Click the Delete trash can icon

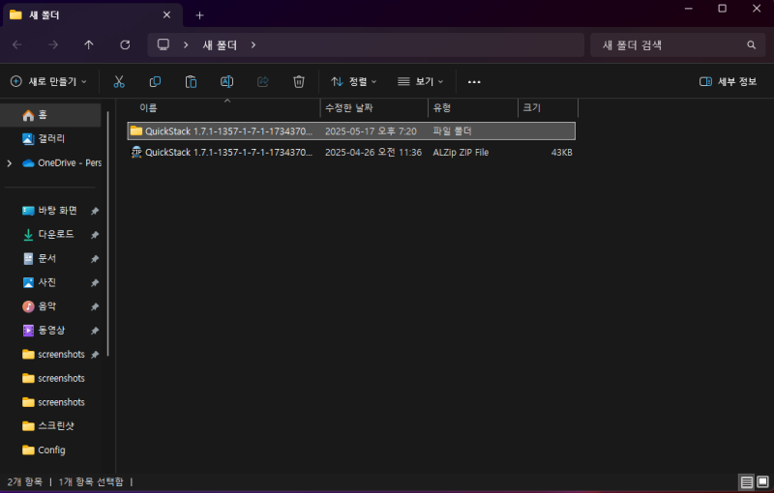pos(299,81)
